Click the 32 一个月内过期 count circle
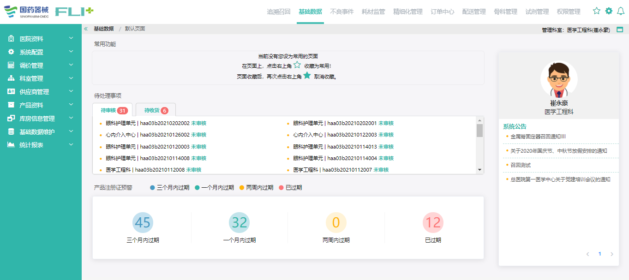Image resolution: width=629 pixels, height=280 pixels. (x=239, y=223)
